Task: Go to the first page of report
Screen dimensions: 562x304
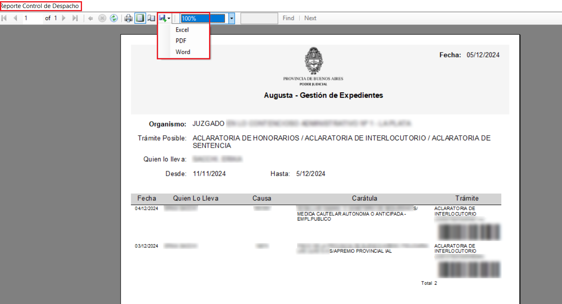Action: tap(4, 18)
